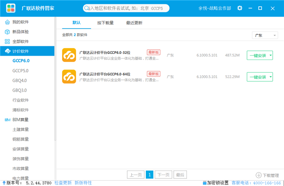284x186 pixels.
Task: Go to 上一页 page
Action: pyautogui.click(x=136, y=175)
